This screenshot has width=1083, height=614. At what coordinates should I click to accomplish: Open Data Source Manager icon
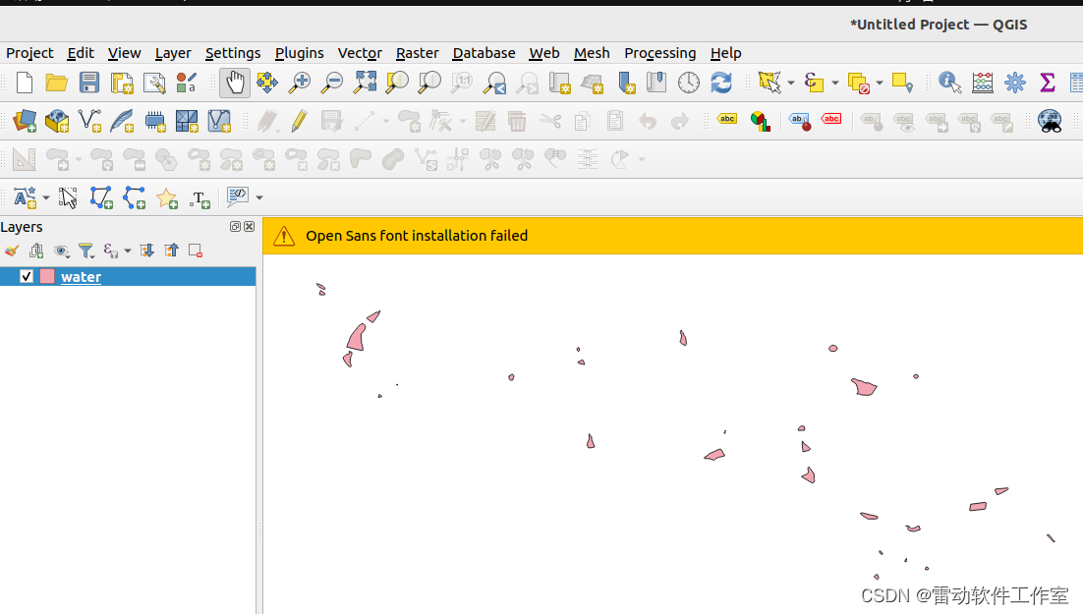[25, 121]
